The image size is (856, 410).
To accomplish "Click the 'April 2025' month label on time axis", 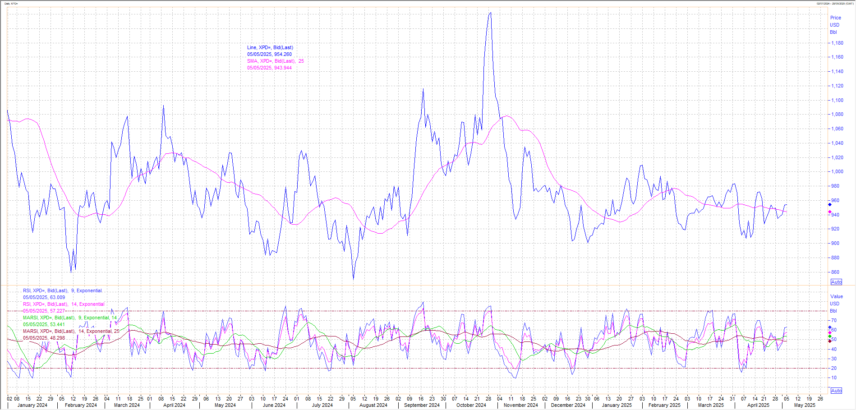I will click(x=759, y=405).
